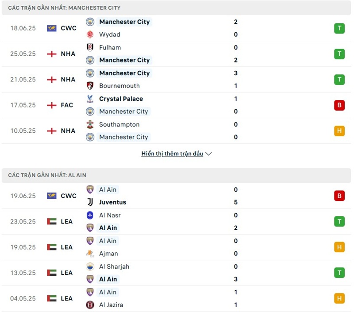Click the Juventus logo icon
This screenshot has width=354, height=312.
(x=90, y=202)
